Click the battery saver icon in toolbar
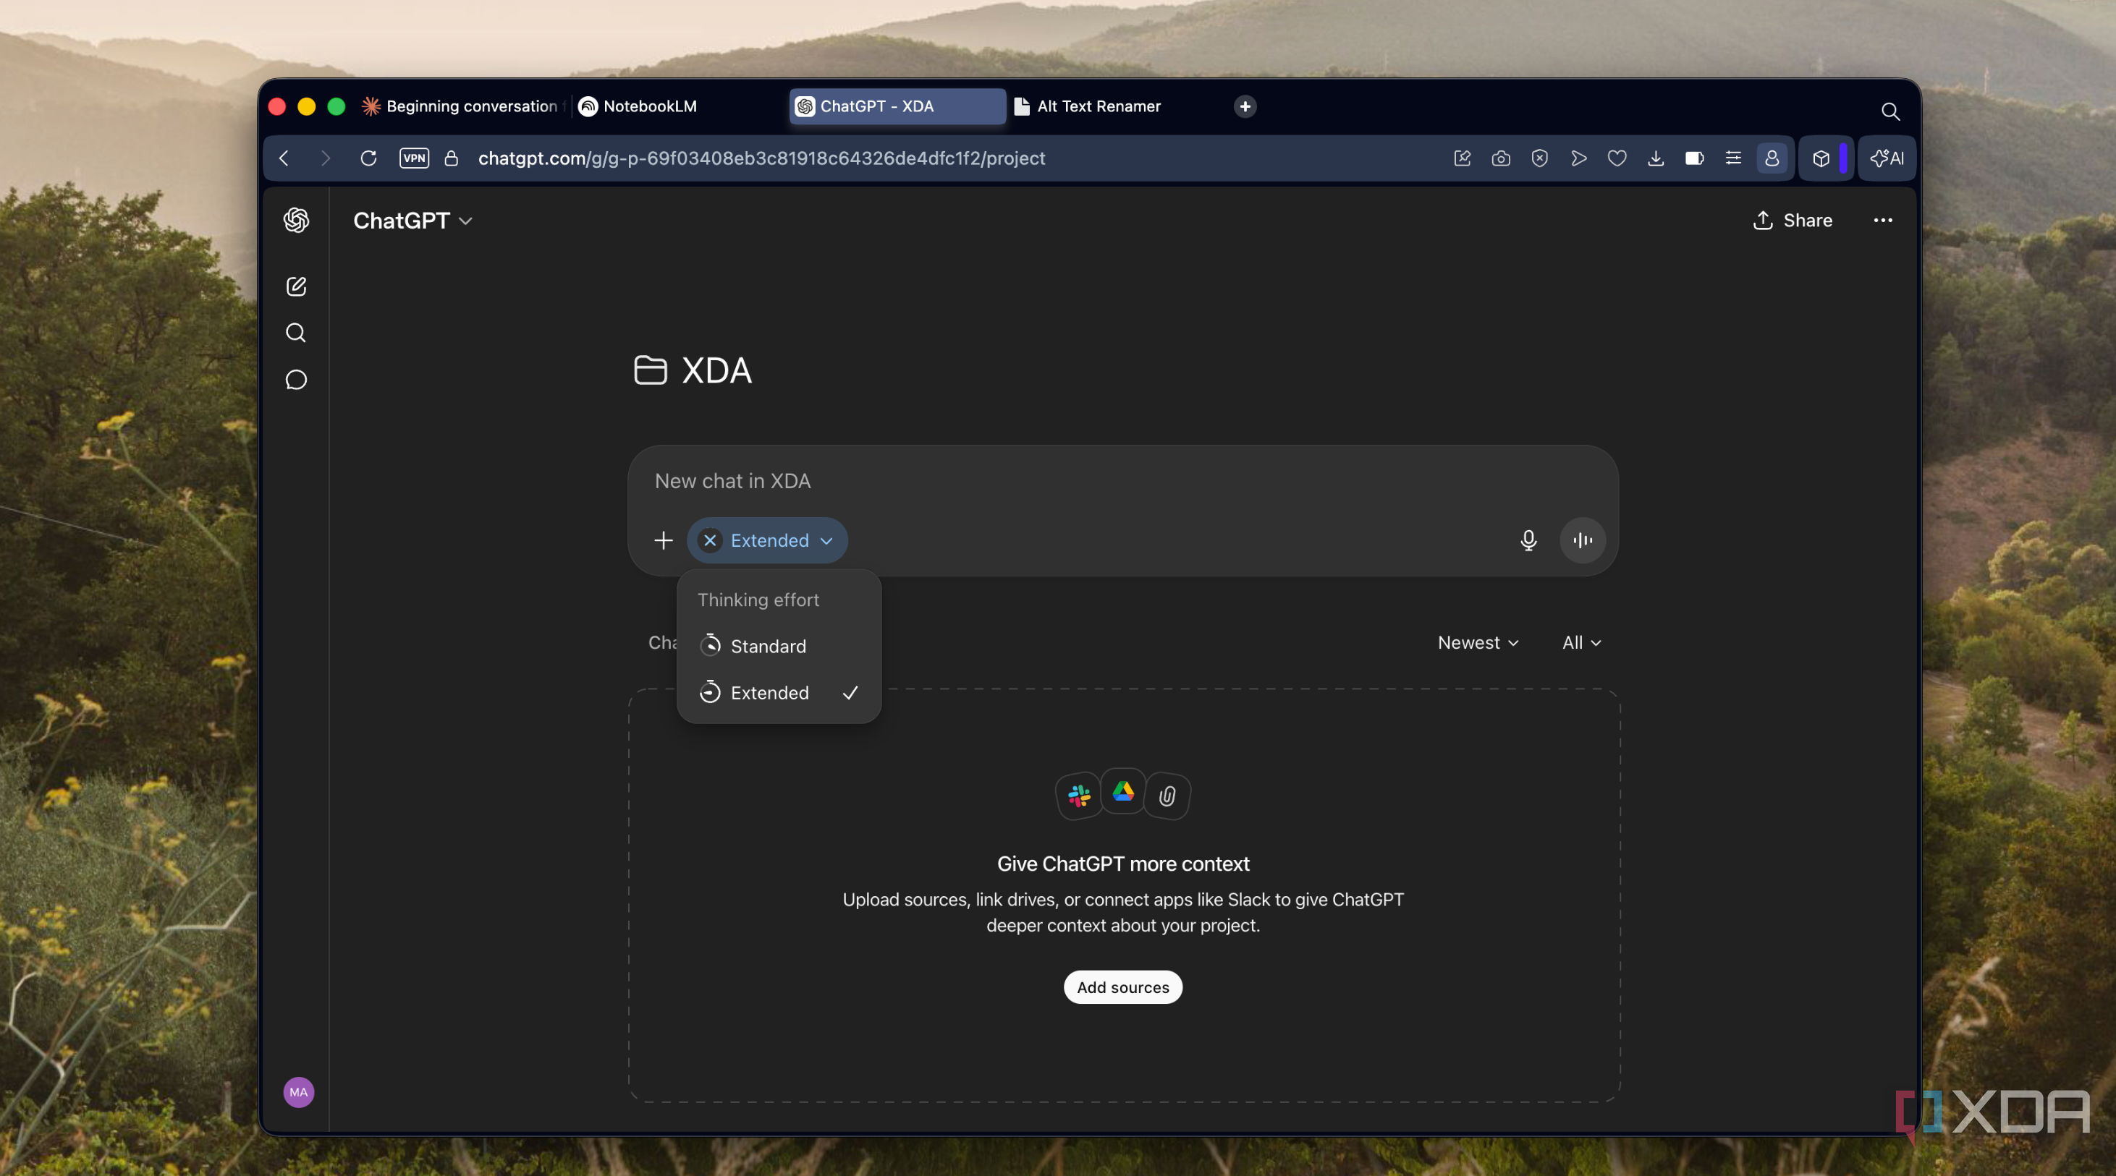Image resolution: width=2116 pixels, height=1176 pixels. (x=1694, y=158)
